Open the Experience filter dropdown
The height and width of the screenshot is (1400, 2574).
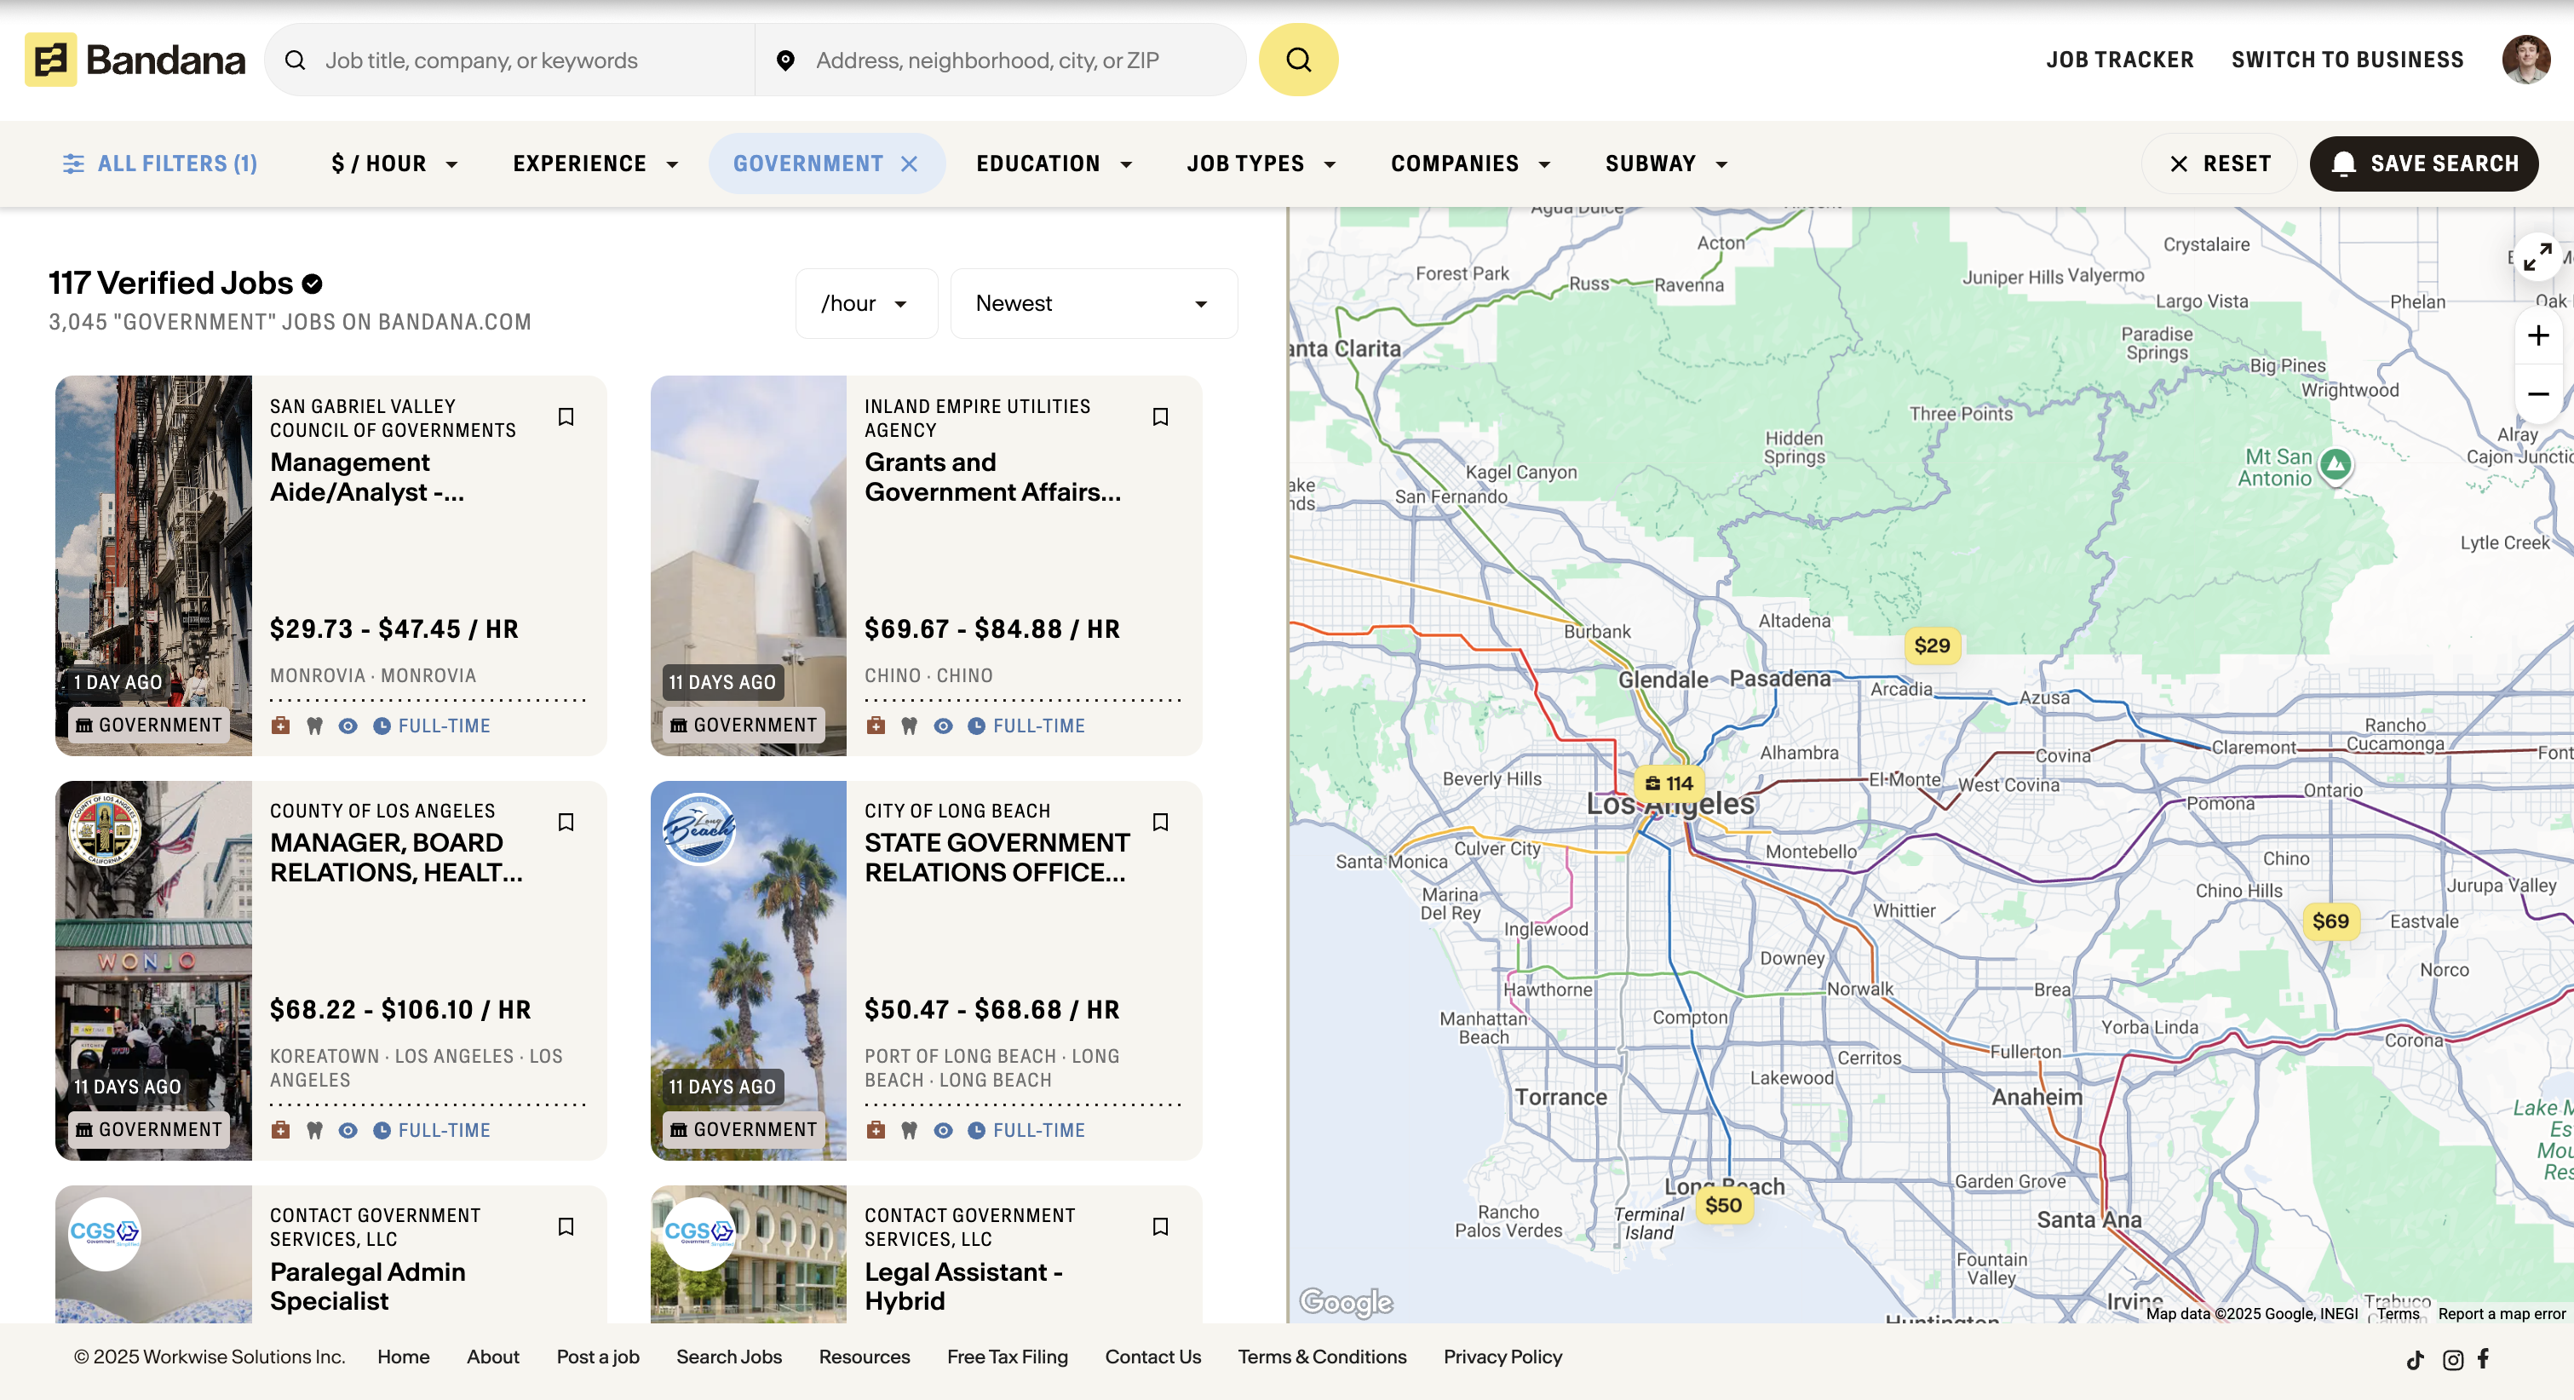(x=595, y=164)
